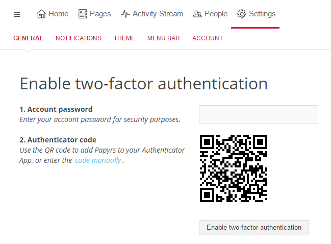Screen dimensions: 331x244
Task: Open the People section label
Action: [216, 14]
